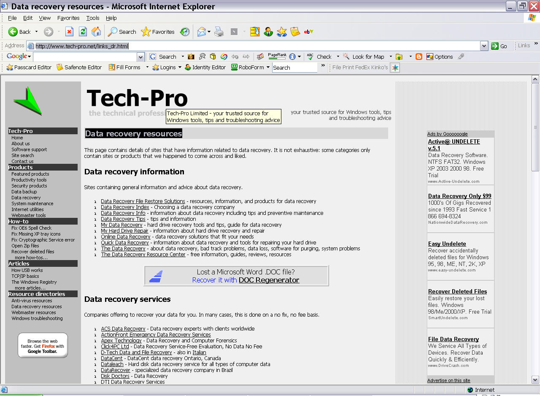Click the DOC Regenerator banner link
Image resolution: width=540 pixels, height=396 pixels.
coord(269,280)
